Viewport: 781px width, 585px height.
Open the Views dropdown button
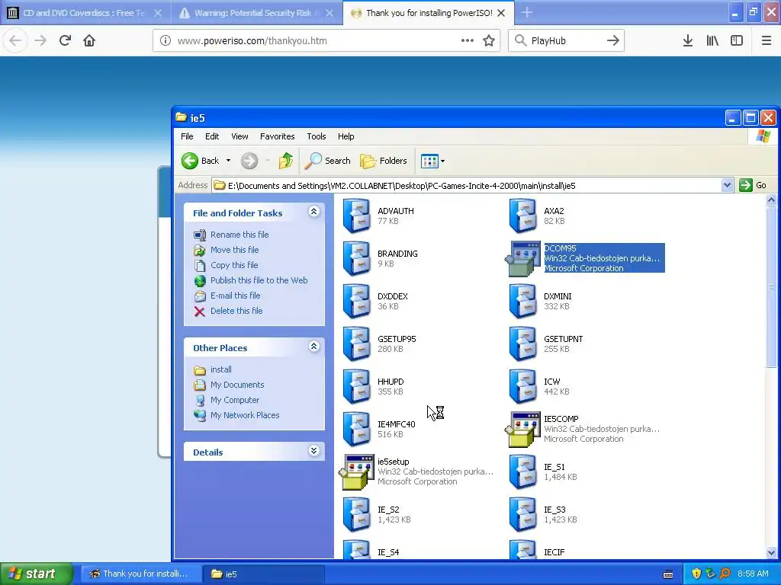click(x=432, y=161)
